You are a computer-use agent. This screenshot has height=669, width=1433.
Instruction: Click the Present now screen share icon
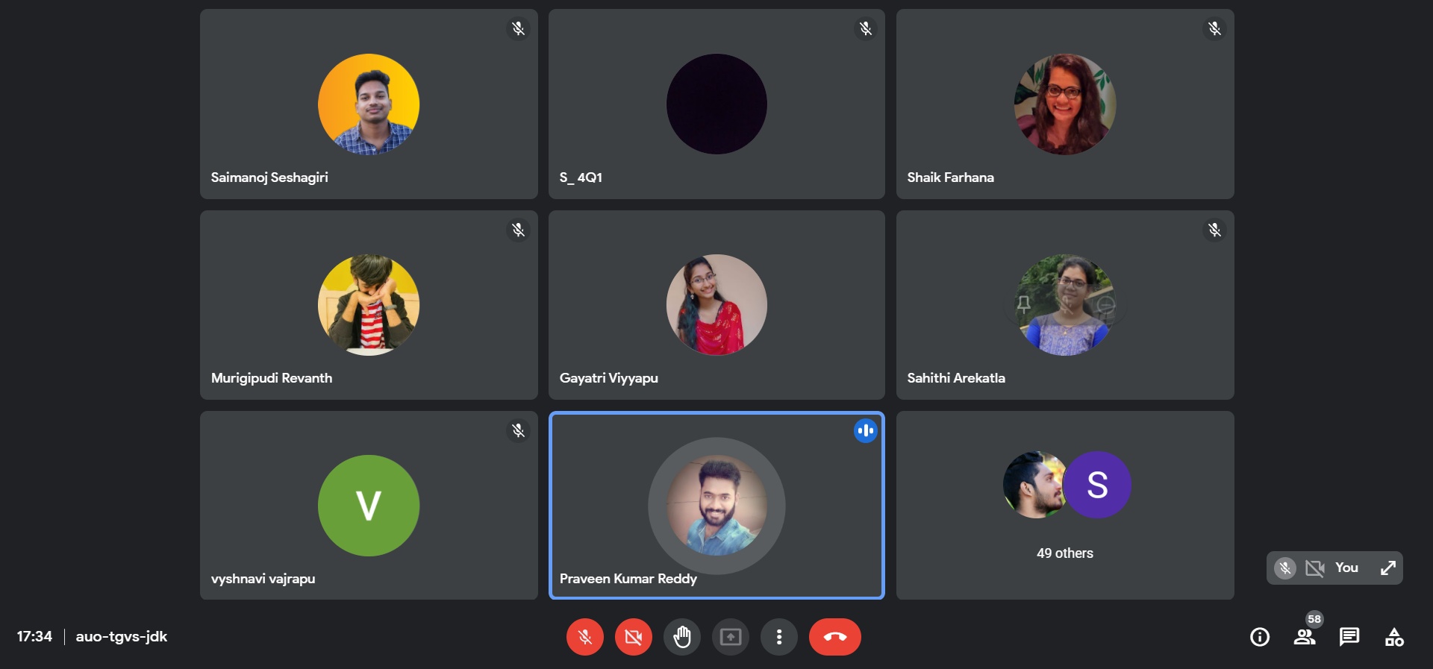(730, 637)
